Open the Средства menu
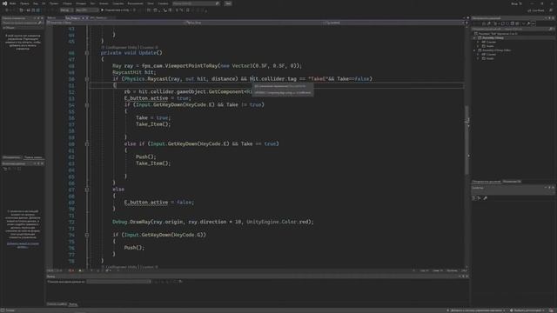 pyautogui.click(x=118, y=3)
